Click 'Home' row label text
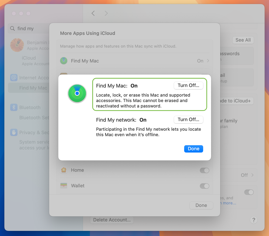 point(77,170)
